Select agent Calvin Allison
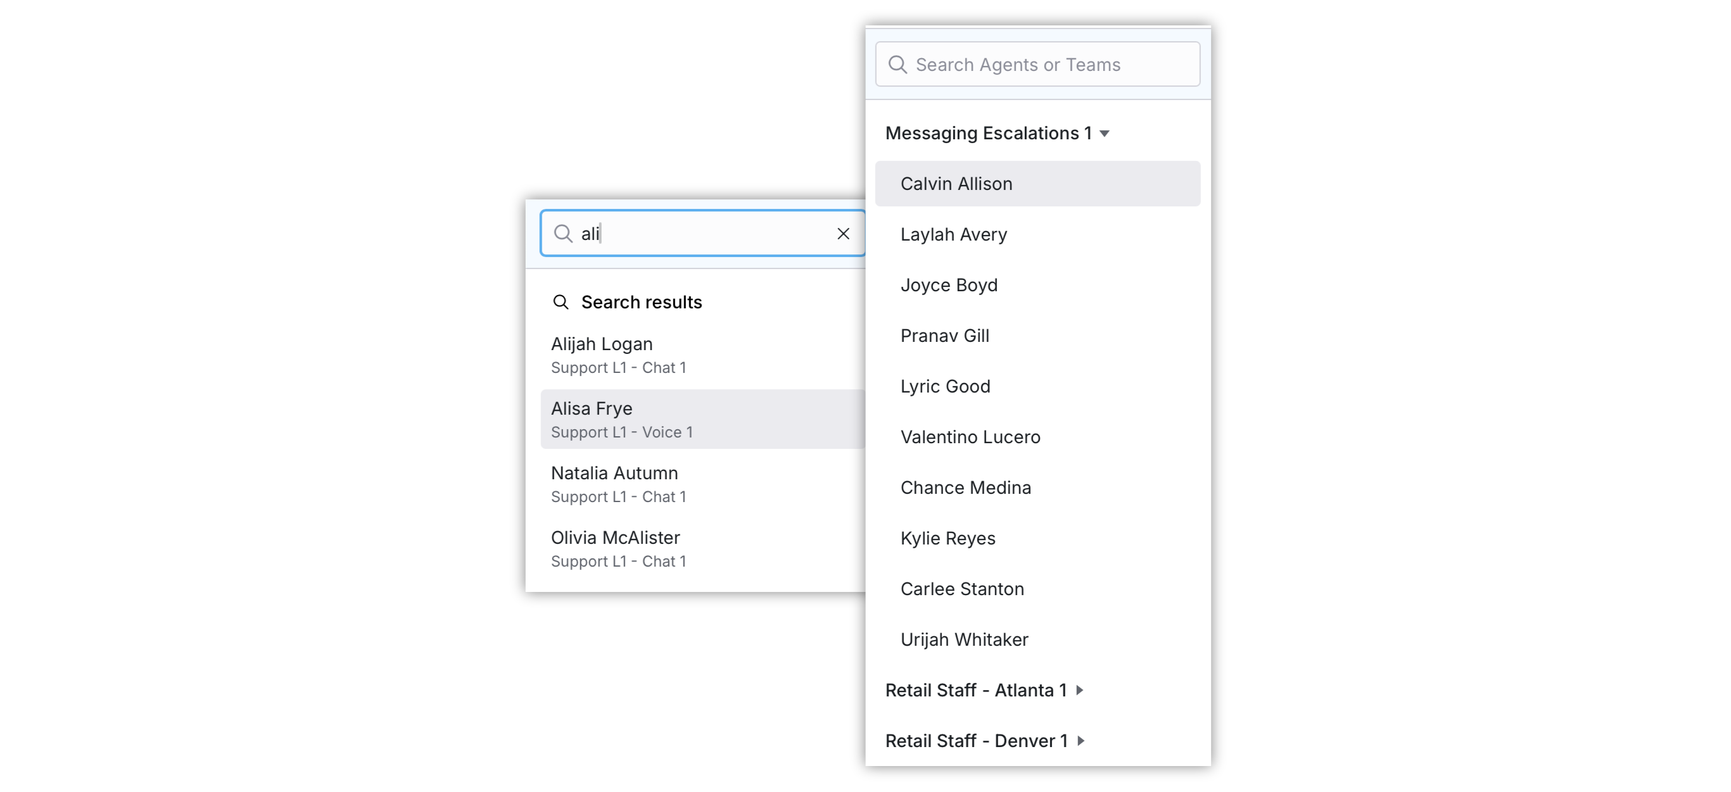1731x792 pixels. pyautogui.click(x=1037, y=184)
